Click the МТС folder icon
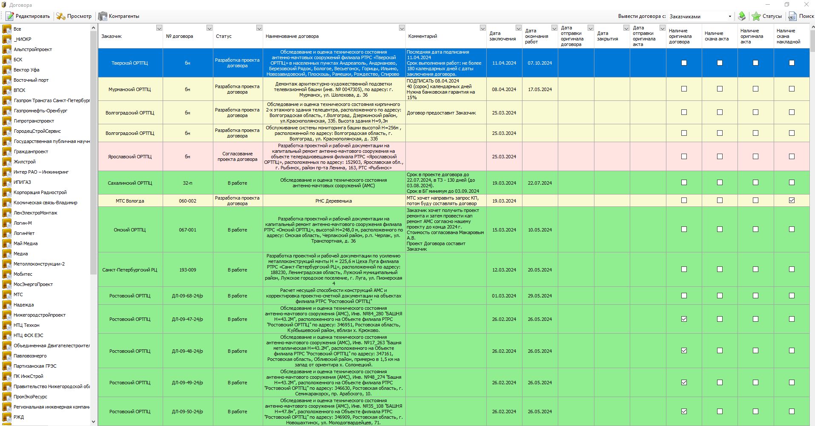815x426 pixels. coord(7,294)
